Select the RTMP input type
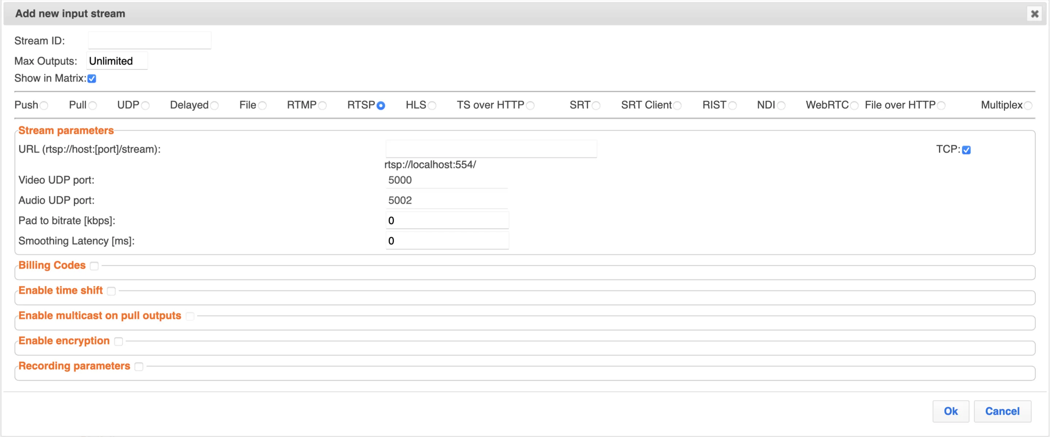The height and width of the screenshot is (437, 1050). [323, 105]
